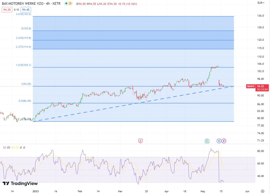270x194 pixels.
Task: Select the 2.272(114.4) Fibonacci level label
Action: 23,47
